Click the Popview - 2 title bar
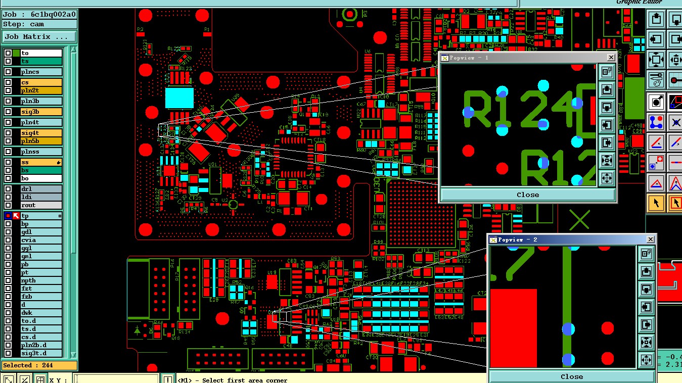The height and width of the screenshot is (383, 682). [x=571, y=240]
